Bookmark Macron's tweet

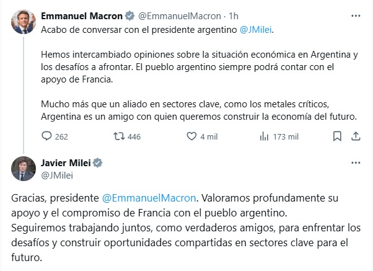coord(336,136)
